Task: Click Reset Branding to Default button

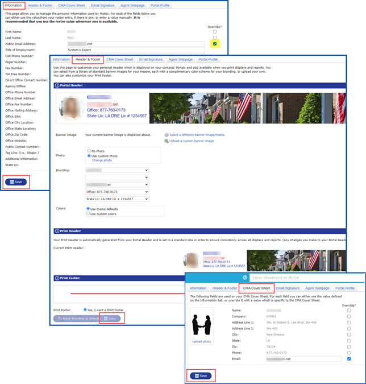Action: coord(78,319)
